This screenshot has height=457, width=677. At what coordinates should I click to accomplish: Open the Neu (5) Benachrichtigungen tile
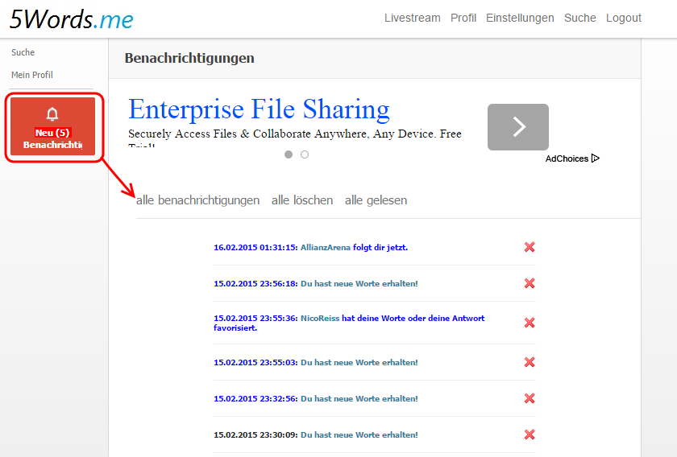[52, 126]
